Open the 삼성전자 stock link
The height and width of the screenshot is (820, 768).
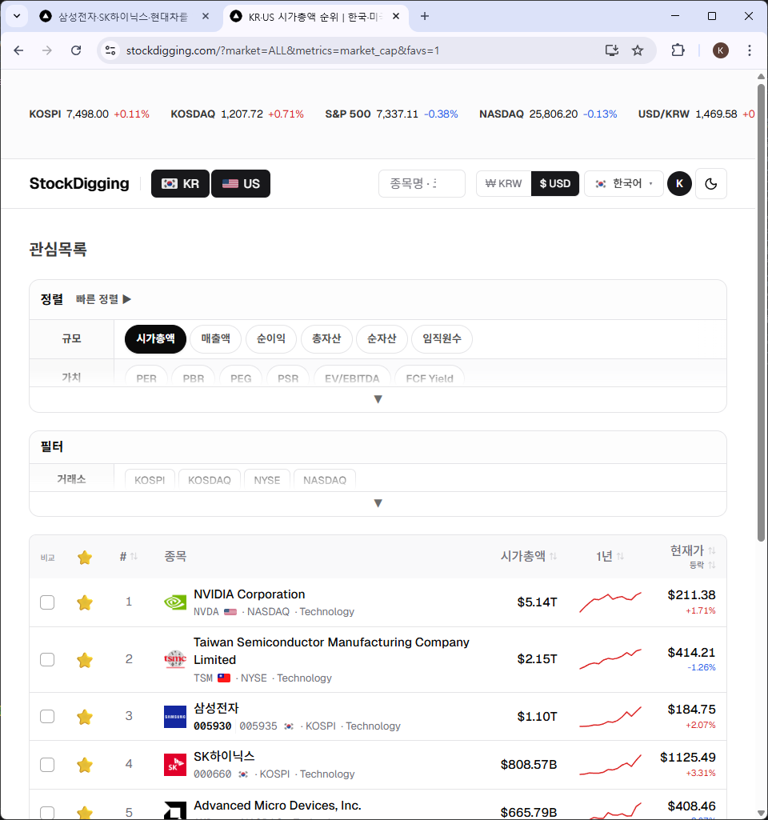point(217,708)
